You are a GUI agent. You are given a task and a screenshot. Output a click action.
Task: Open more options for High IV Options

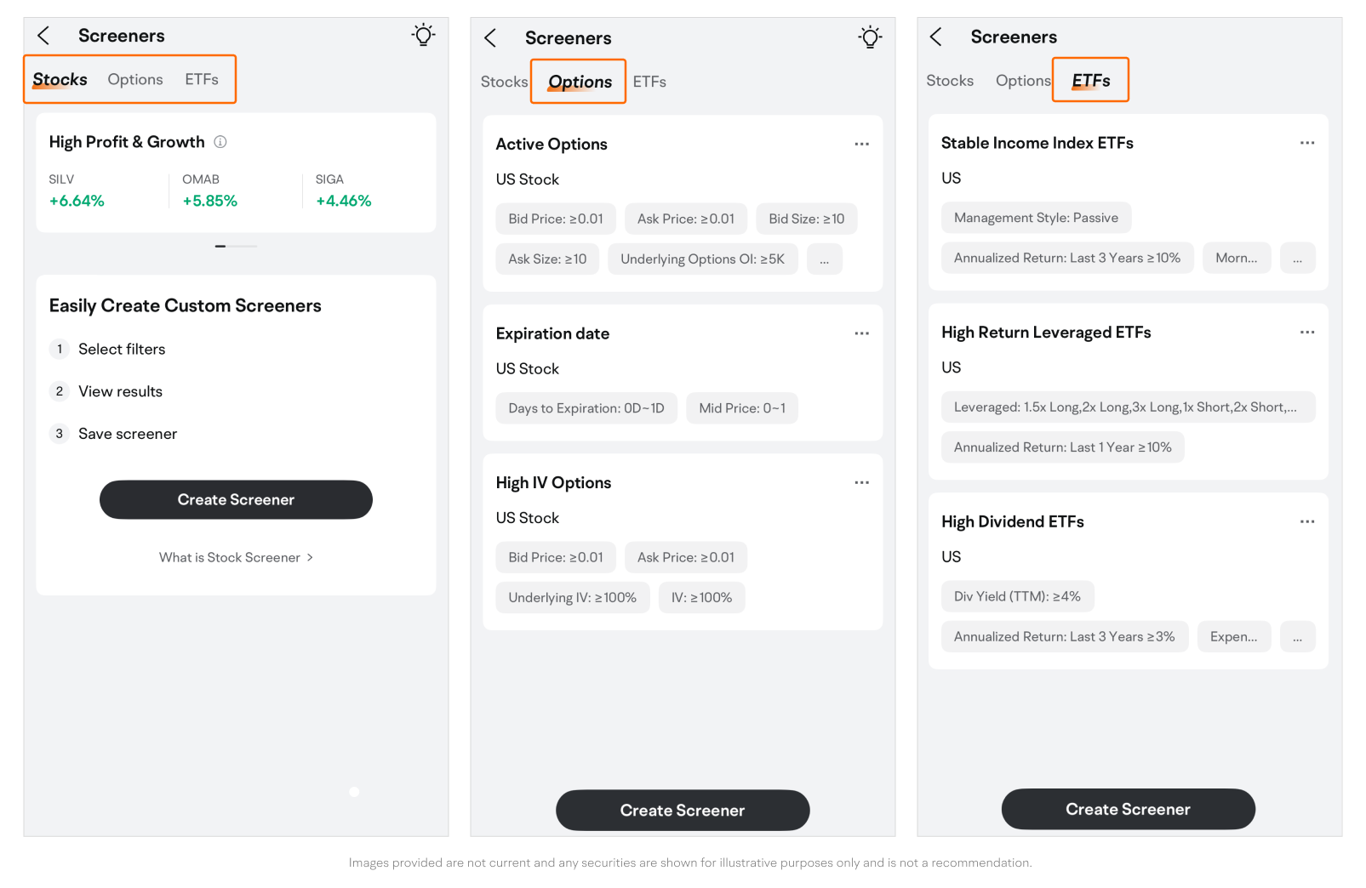tap(861, 483)
